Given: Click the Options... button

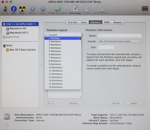Looking at the screenshot, I should coord(74,103).
